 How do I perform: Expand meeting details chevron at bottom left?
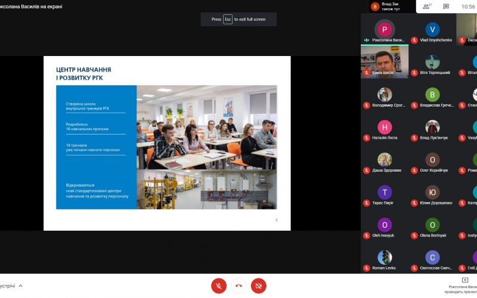[21, 286]
